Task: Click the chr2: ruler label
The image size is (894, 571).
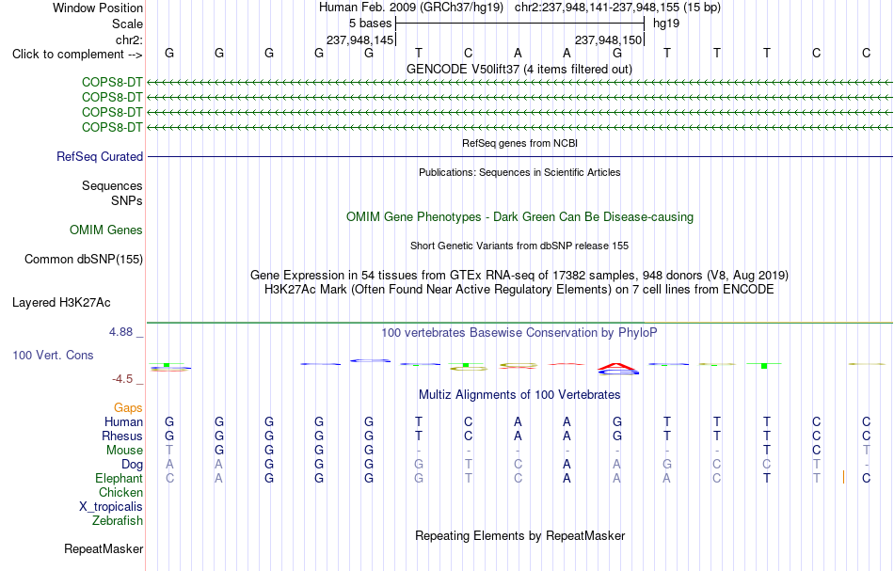Action: pos(129,40)
